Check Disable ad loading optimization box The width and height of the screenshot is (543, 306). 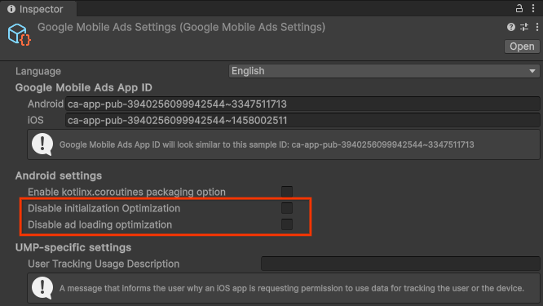click(287, 224)
